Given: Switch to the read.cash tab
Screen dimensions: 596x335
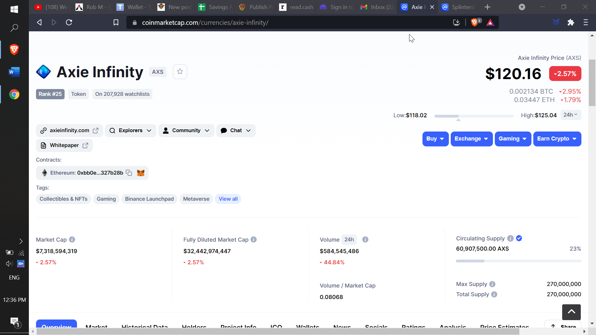Looking at the screenshot, I should 296,7.
